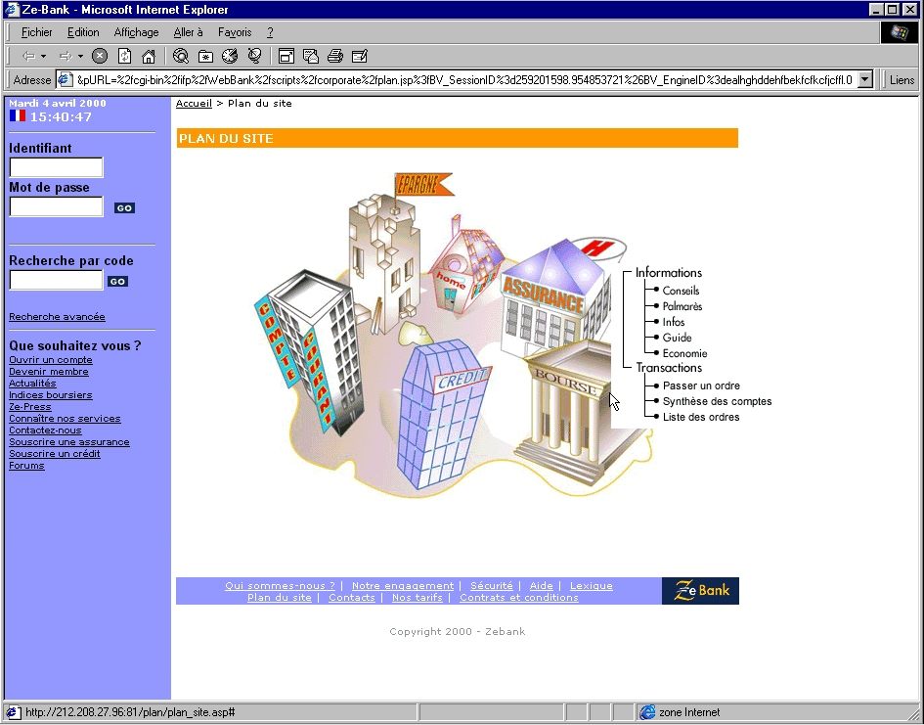This screenshot has width=924, height=725.
Task: Select Synthèse des comptes under Transactions
Action: tap(717, 401)
